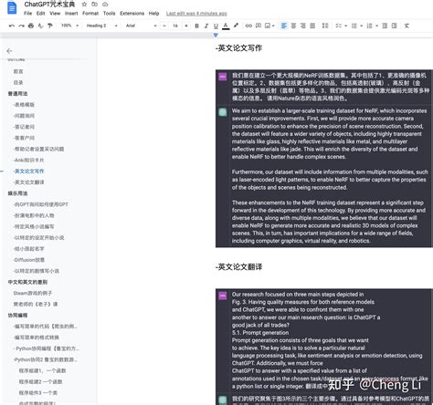Open the Insert menu
The width and height of the screenshot is (433, 405).
pos(71,14)
